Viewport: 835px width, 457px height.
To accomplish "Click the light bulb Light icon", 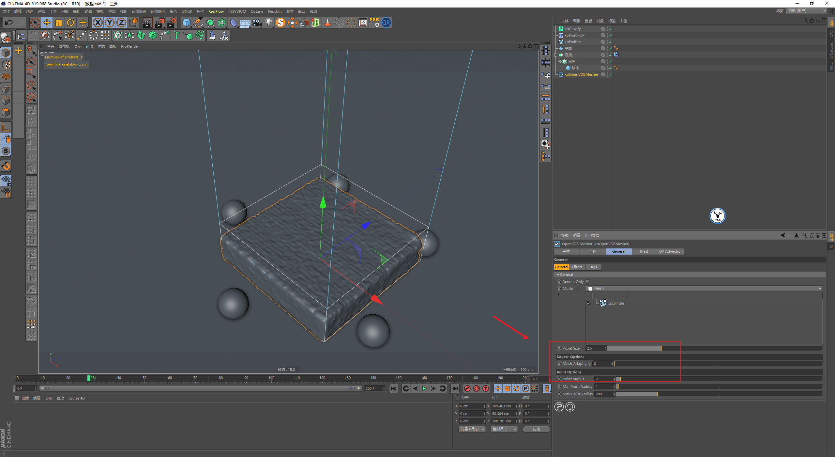I will 268,23.
